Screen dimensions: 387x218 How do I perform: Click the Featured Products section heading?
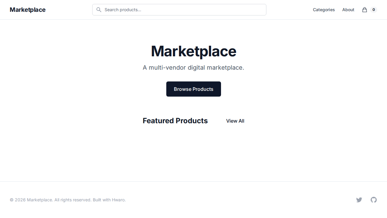click(x=175, y=121)
